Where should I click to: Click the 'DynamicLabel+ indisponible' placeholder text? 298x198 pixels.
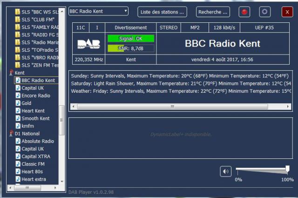pos(181,135)
